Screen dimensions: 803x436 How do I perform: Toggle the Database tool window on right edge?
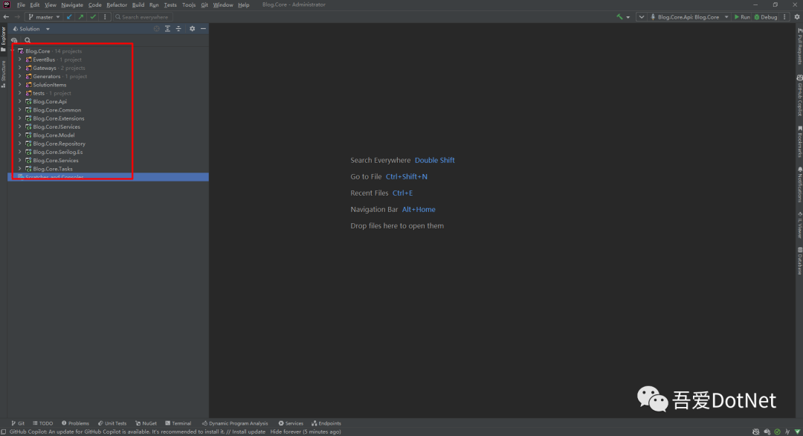point(799,260)
